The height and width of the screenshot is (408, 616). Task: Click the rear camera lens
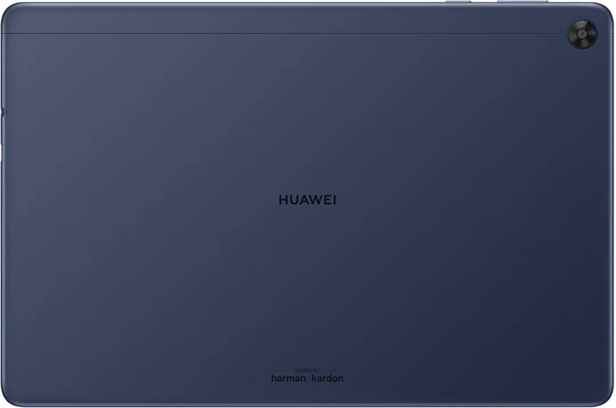click(x=582, y=34)
